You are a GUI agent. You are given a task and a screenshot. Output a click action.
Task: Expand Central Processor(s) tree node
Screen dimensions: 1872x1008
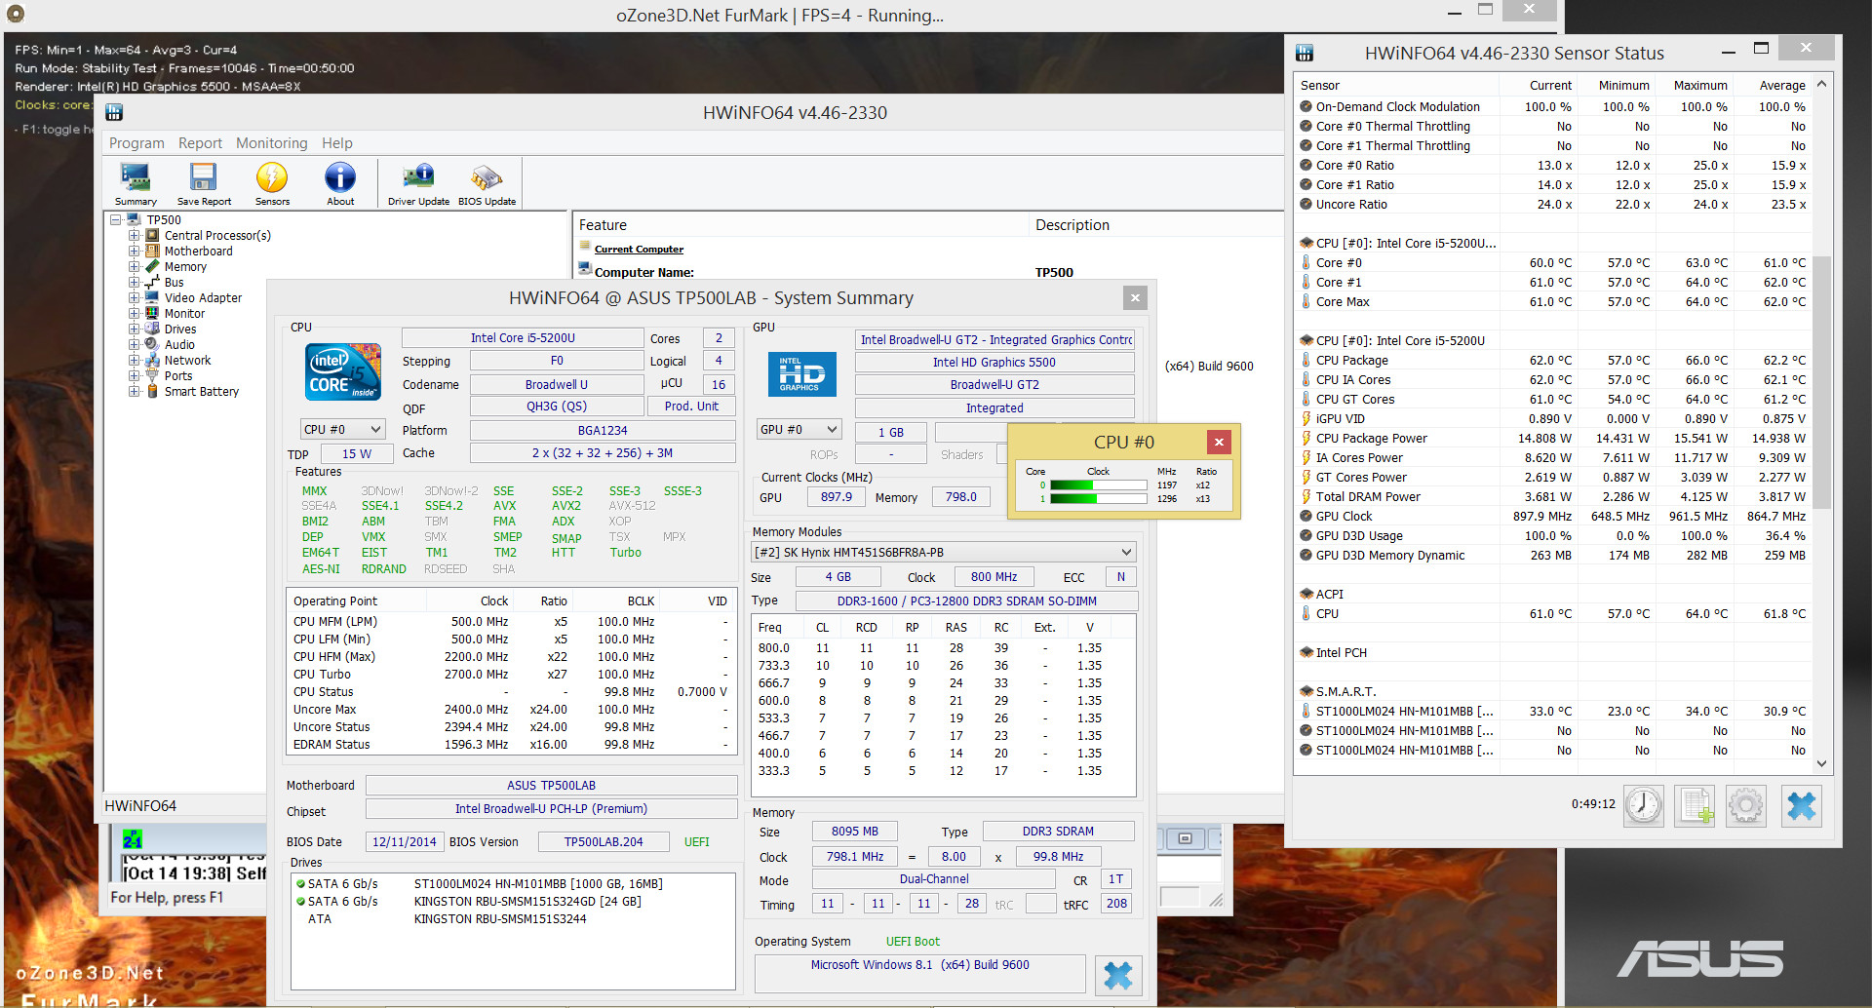(135, 235)
